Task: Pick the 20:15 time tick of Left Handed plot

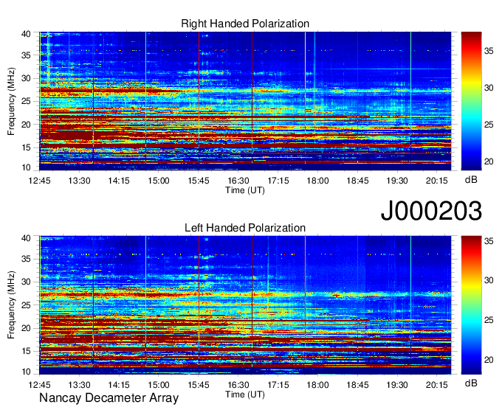Action: click(437, 385)
